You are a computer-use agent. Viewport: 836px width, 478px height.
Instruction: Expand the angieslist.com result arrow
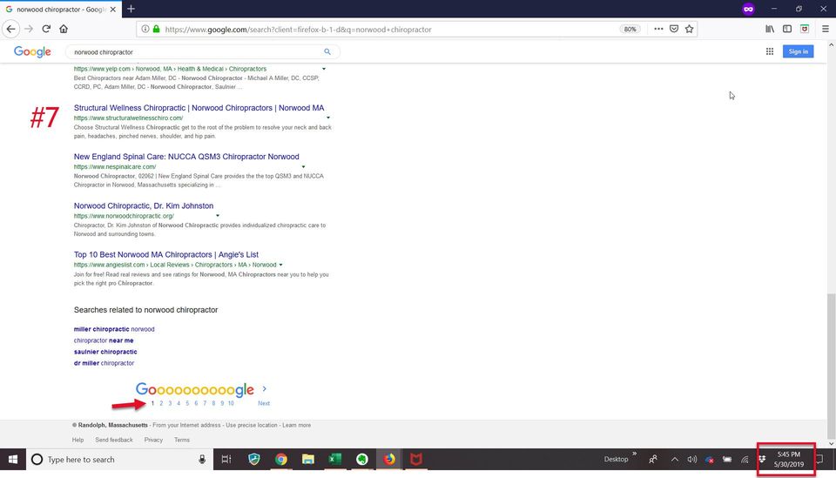(x=281, y=265)
